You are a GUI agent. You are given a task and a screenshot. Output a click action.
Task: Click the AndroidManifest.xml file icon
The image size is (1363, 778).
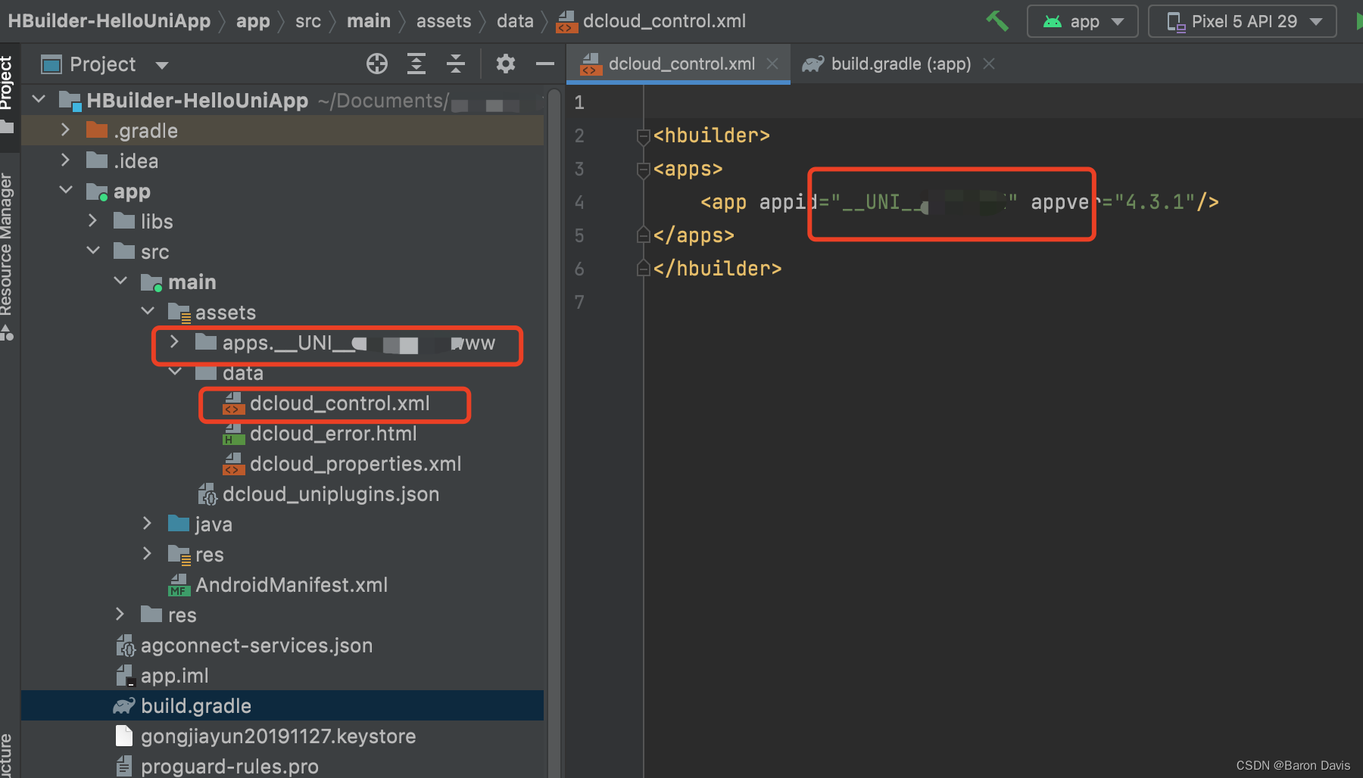click(x=179, y=585)
